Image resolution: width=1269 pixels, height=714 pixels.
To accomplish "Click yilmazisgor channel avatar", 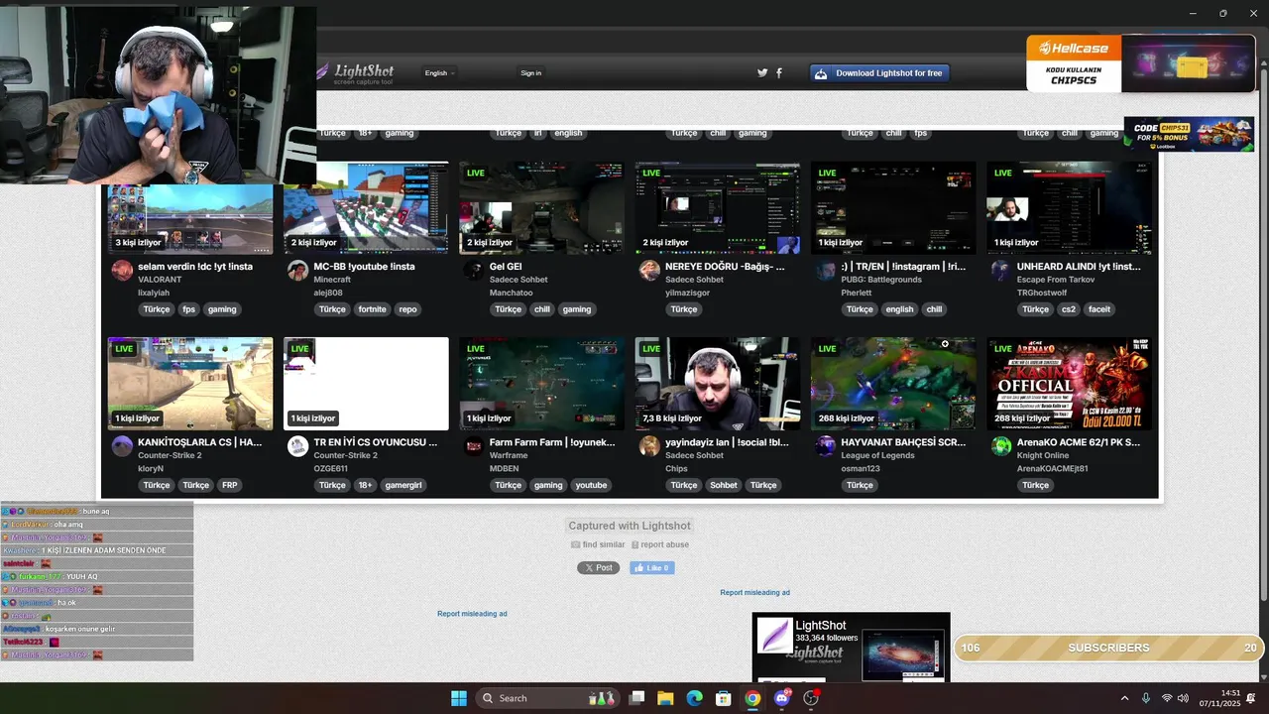I will click(649, 271).
